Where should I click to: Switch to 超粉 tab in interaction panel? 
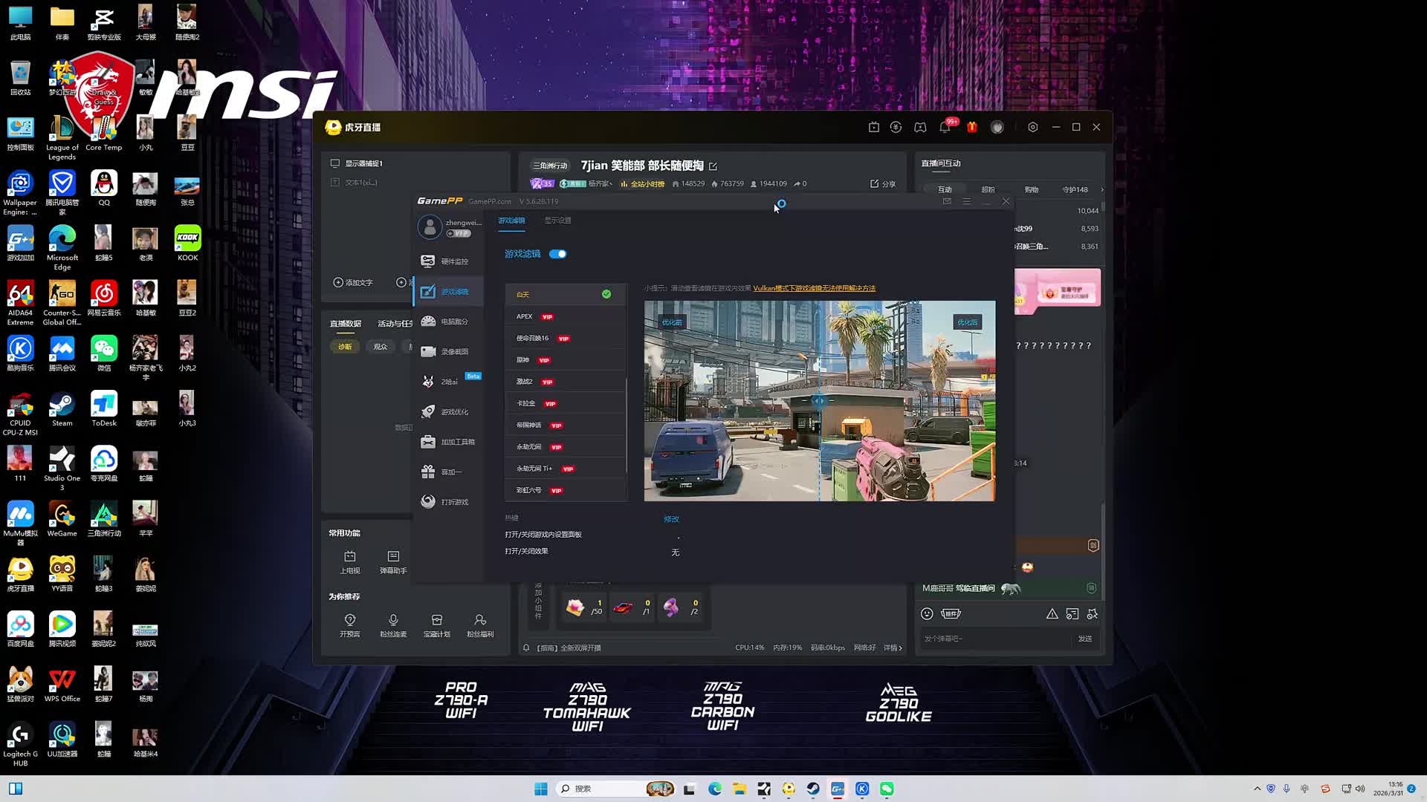(988, 189)
